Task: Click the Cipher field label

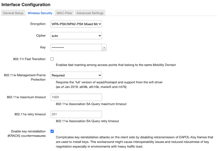Action: click(41, 36)
